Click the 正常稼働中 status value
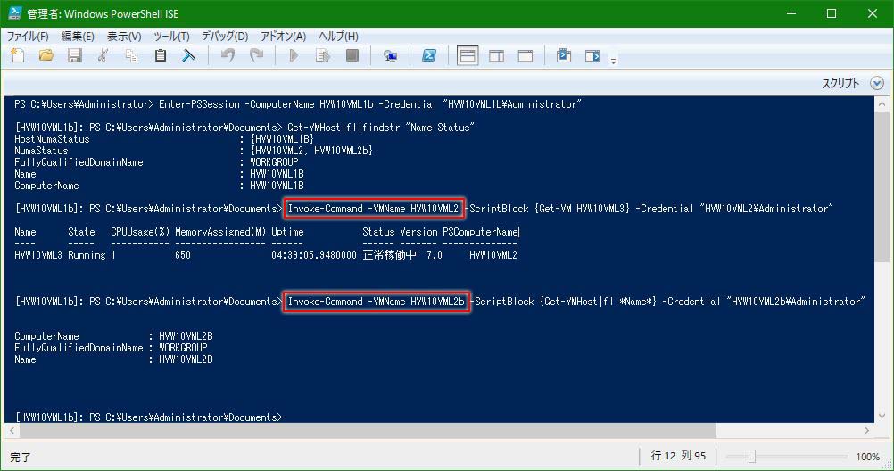Viewport: 894px width, 471px height. (x=389, y=255)
